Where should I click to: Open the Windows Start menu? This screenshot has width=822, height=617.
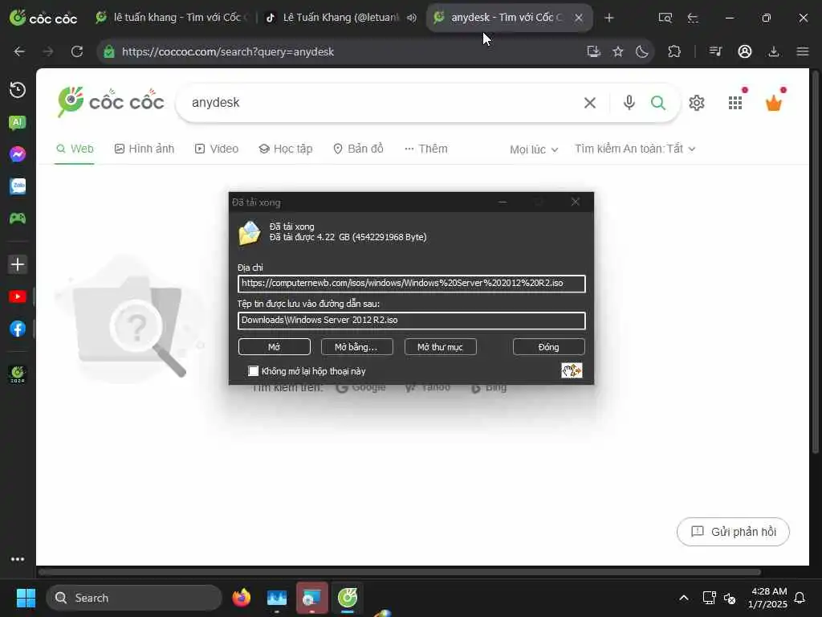pyautogui.click(x=26, y=598)
